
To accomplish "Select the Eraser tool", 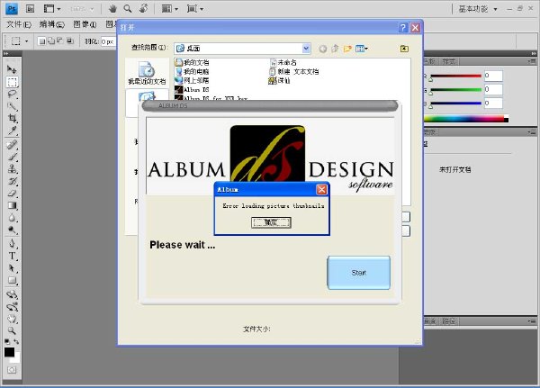I will 12,194.
